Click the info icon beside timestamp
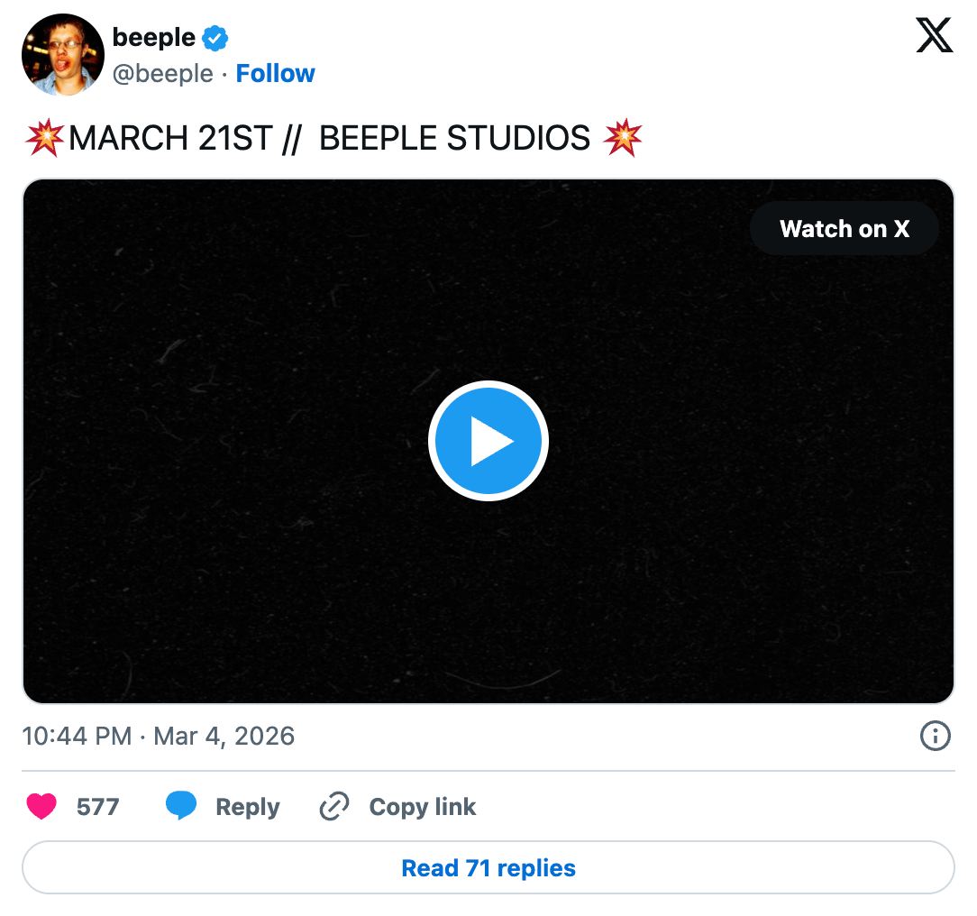Viewport: 977px width, 916px height. tap(935, 737)
